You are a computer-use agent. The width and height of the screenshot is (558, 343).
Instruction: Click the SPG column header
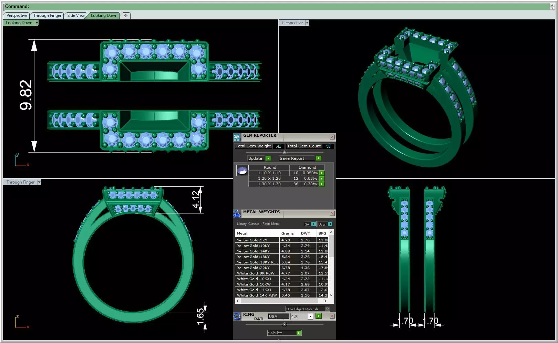tap(323, 233)
